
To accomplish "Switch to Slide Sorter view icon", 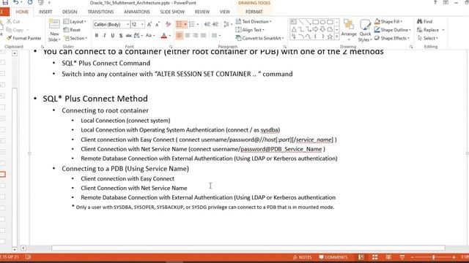I will (374, 257).
